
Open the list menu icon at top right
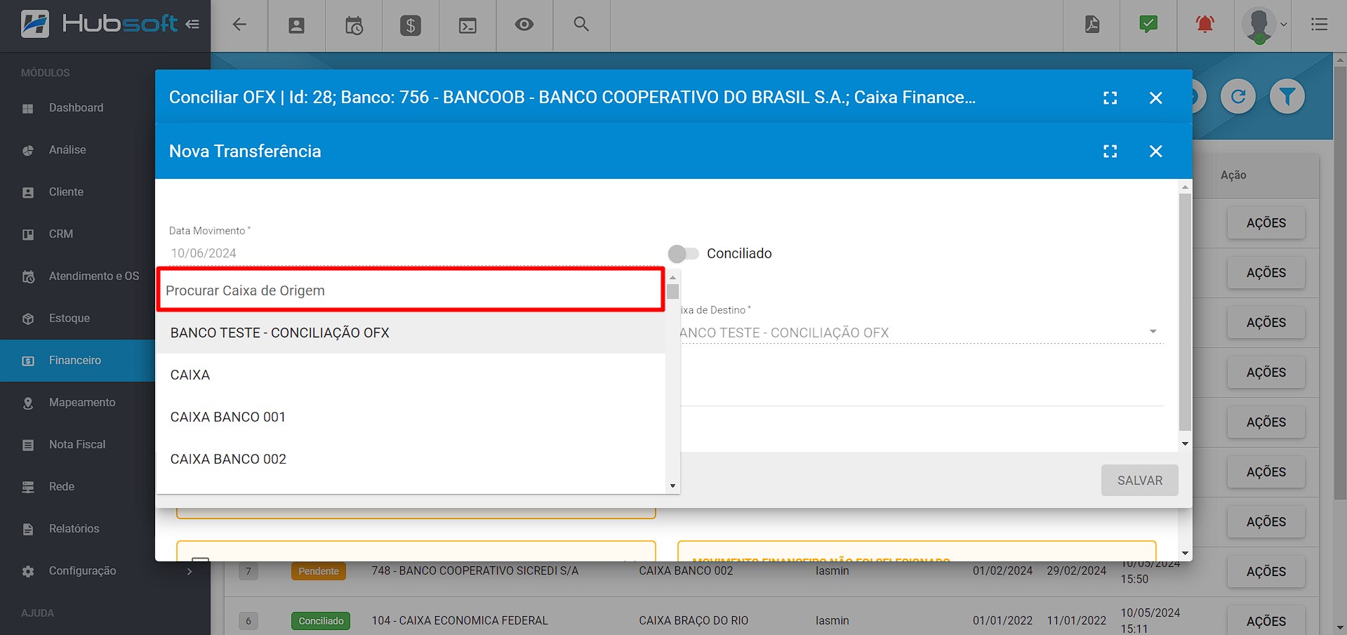click(x=1319, y=25)
